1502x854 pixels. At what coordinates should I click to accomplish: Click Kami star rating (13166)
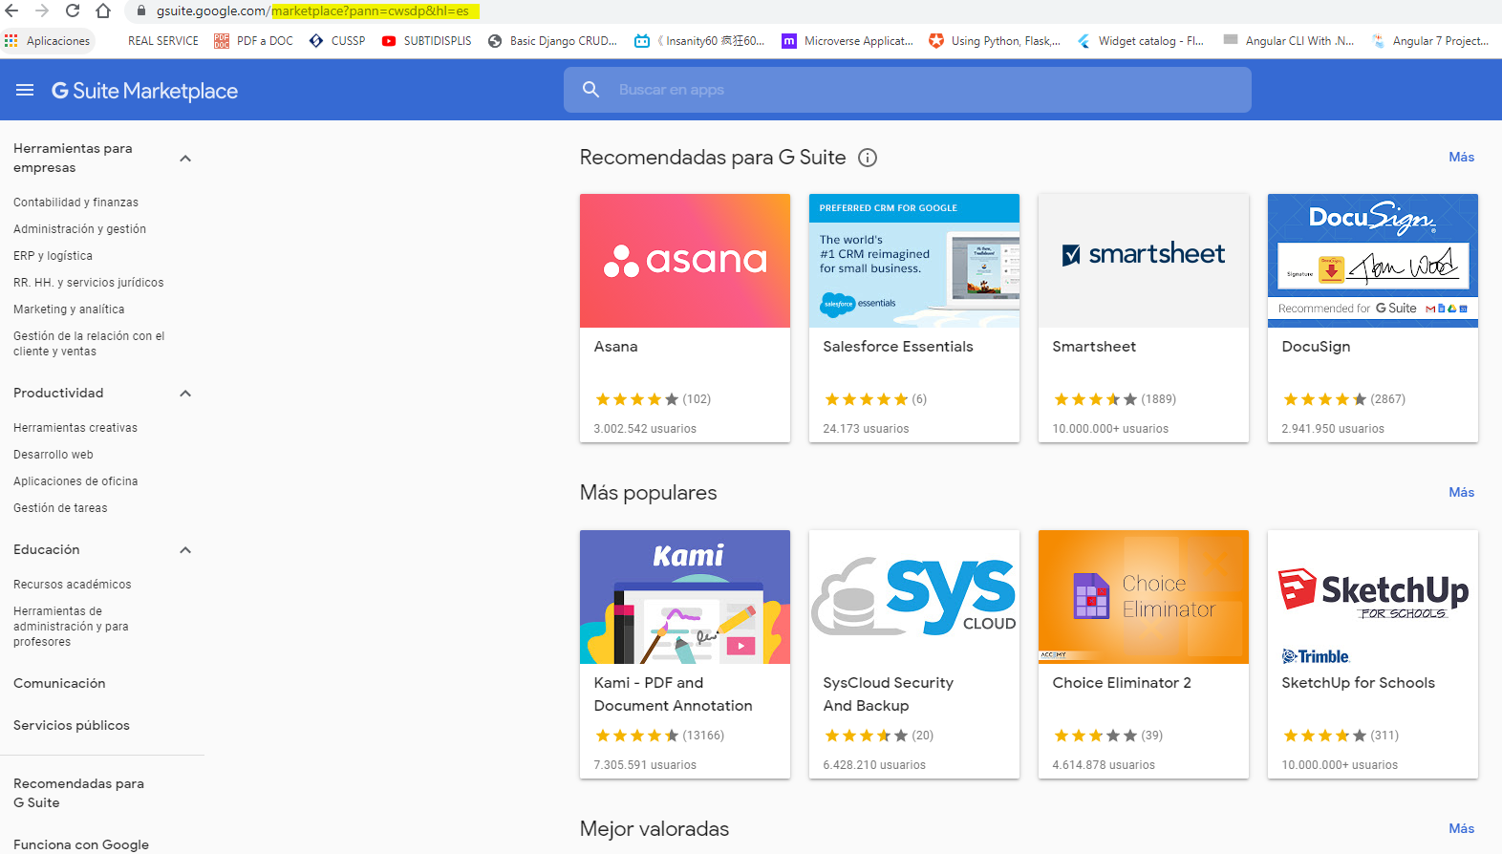[x=659, y=736]
